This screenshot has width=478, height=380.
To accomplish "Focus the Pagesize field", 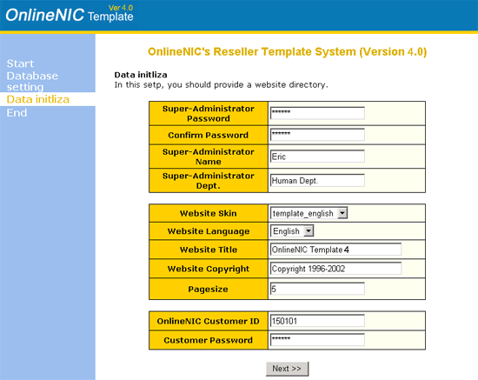I will pos(317,289).
